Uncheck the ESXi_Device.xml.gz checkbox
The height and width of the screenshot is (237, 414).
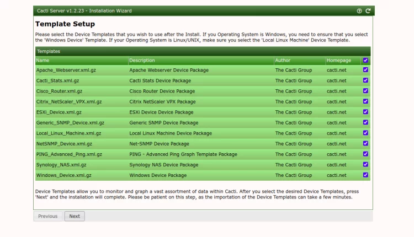[365, 112]
